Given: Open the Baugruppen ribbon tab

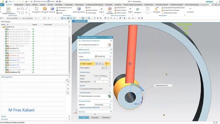Looking at the screenshot, I should 19,4.
